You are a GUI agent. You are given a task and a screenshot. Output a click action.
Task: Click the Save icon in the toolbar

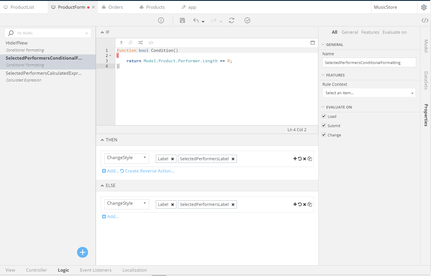[182, 20]
